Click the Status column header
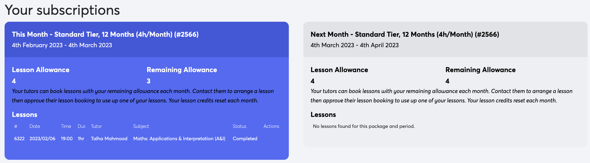The image size is (590, 163). [239, 126]
